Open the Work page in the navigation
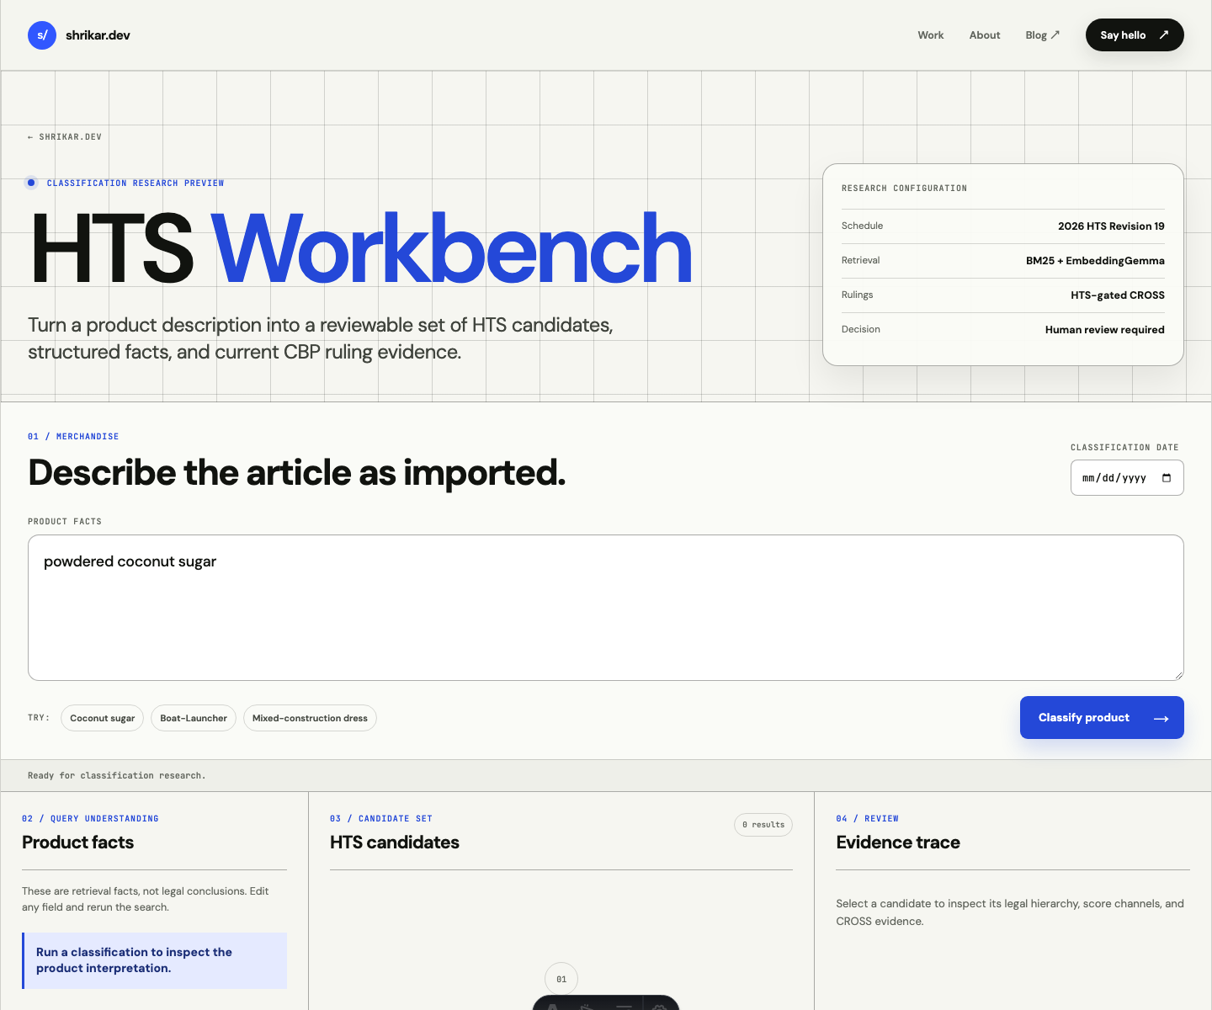 [x=931, y=35]
